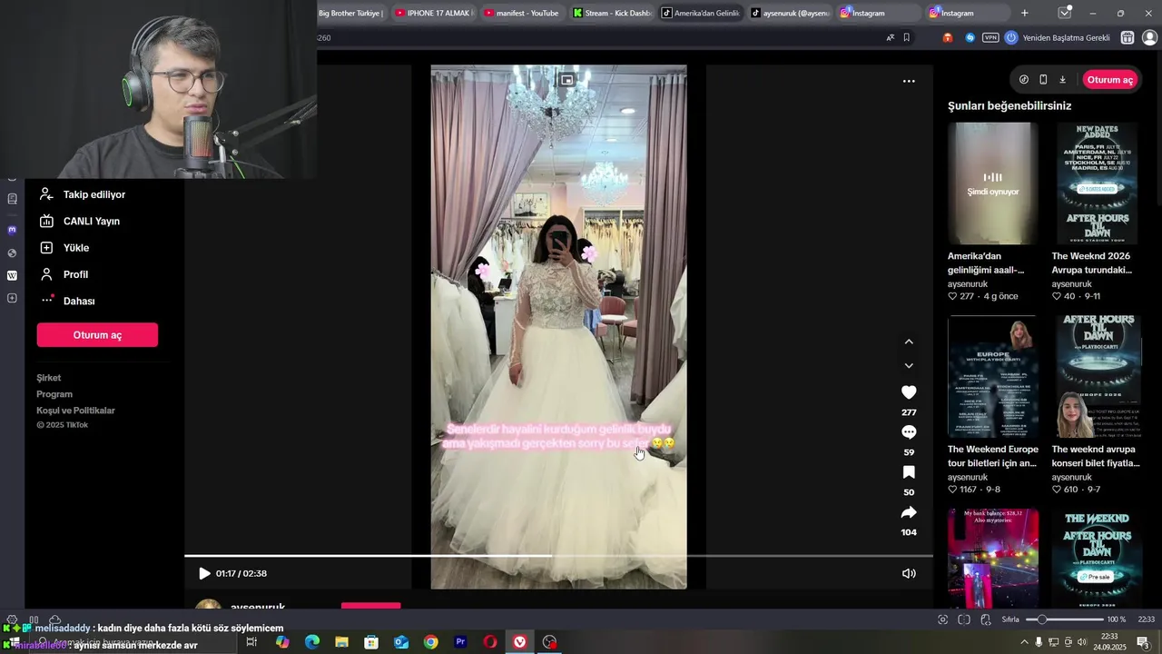Click Amerika'dan gelinliğimi aaall video title
Viewport: 1162px width, 654px height.
[x=986, y=263]
